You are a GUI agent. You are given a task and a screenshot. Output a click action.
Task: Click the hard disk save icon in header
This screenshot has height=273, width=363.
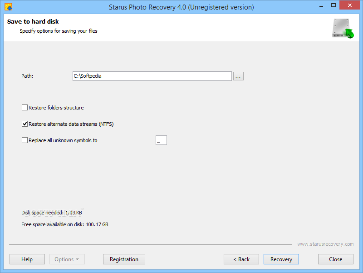pos(343,28)
